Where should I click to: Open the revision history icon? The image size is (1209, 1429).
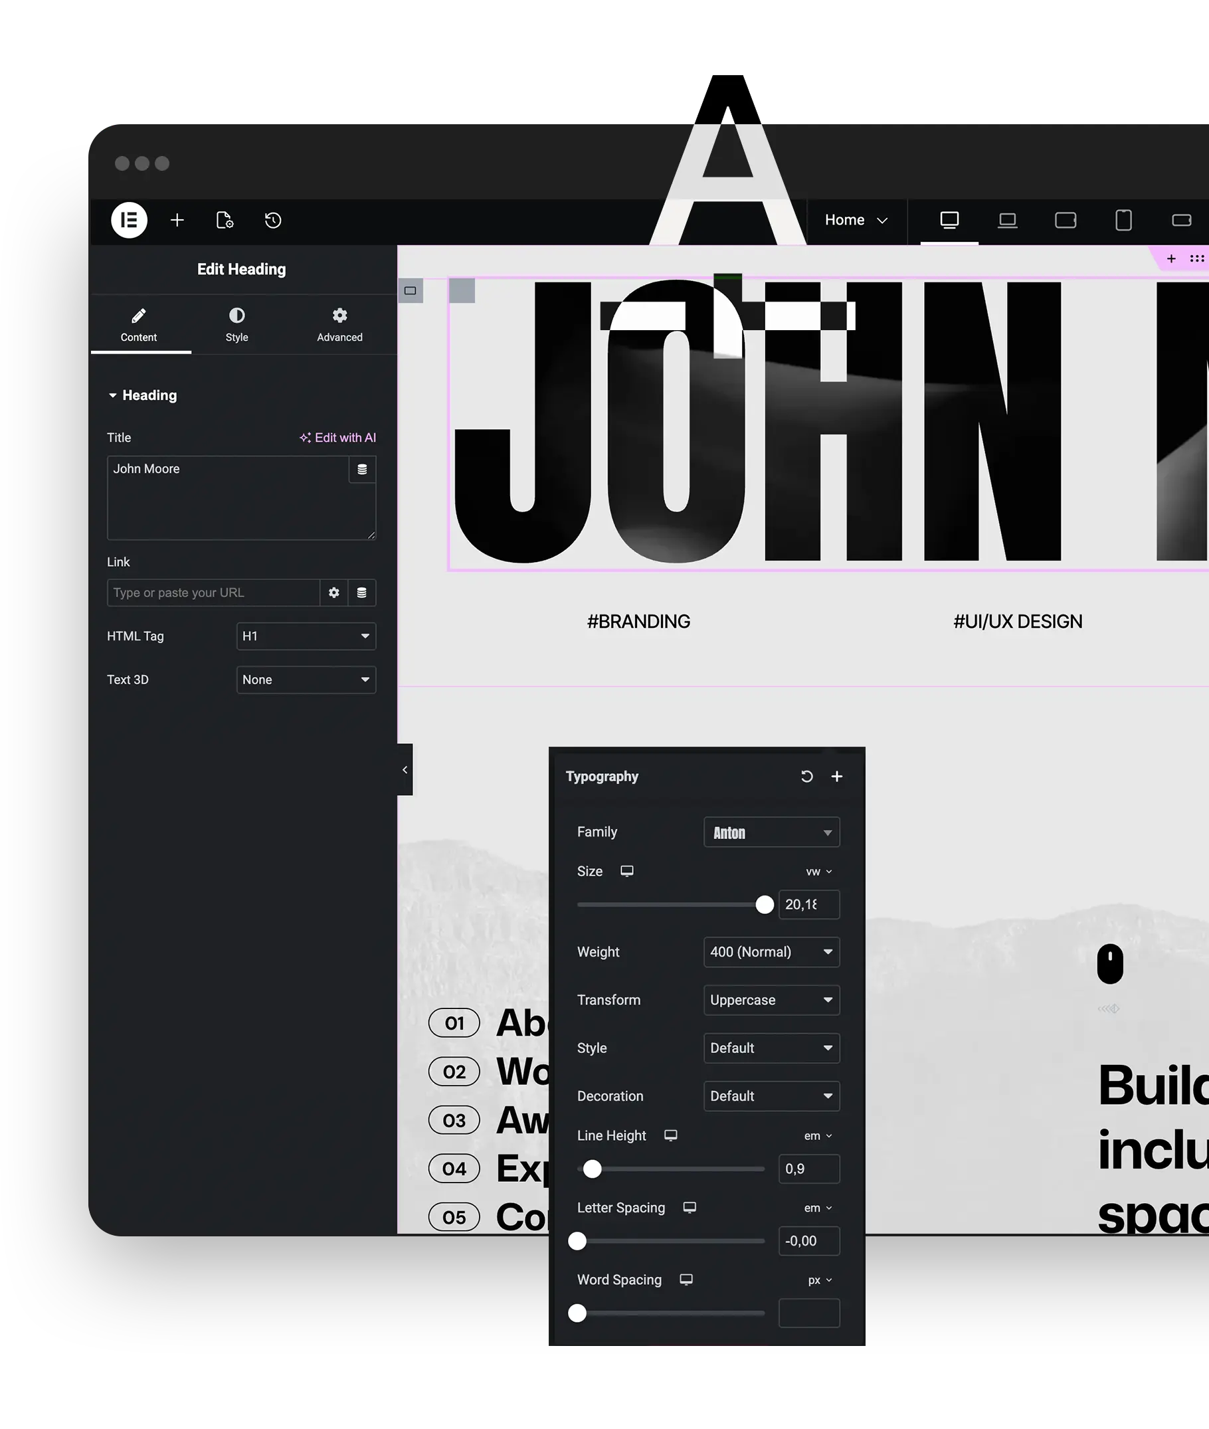pos(273,220)
